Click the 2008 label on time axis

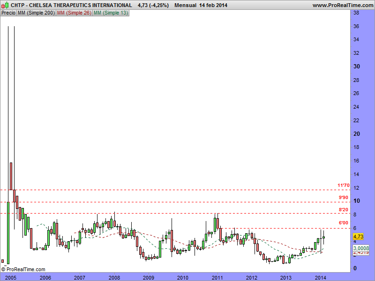click(114, 277)
